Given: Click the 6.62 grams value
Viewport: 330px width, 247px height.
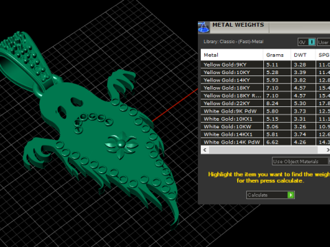Looking at the screenshot, I should 272,142.
